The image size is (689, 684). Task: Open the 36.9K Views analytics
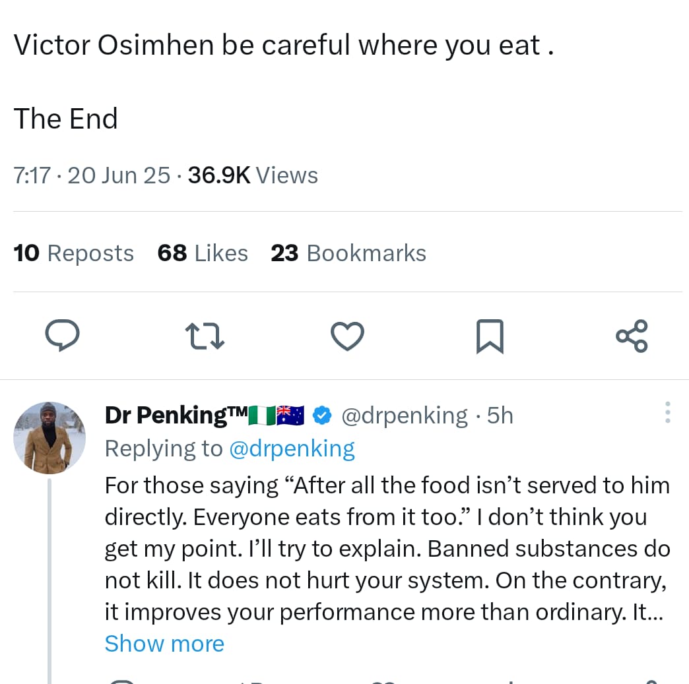(253, 175)
